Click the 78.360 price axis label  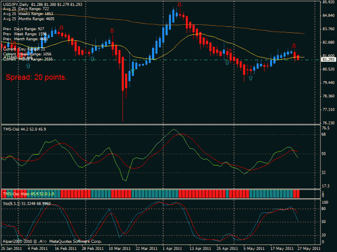click(328, 96)
